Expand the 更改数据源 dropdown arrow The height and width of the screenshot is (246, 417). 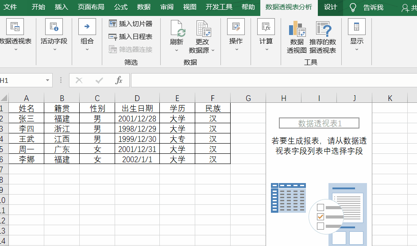pyautogui.click(x=213, y=51)
